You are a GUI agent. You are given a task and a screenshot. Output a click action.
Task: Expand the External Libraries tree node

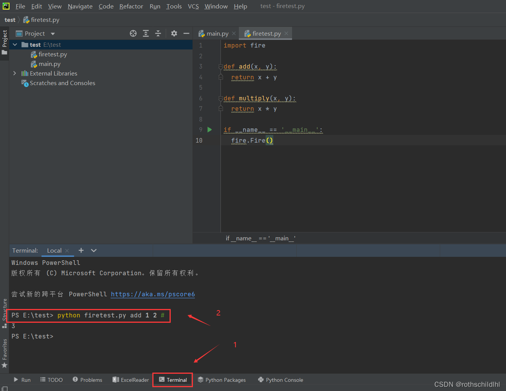click(x=15, y=73)
